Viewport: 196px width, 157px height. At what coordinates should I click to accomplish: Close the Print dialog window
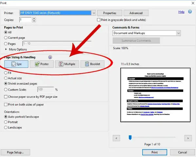coord(193,3)
